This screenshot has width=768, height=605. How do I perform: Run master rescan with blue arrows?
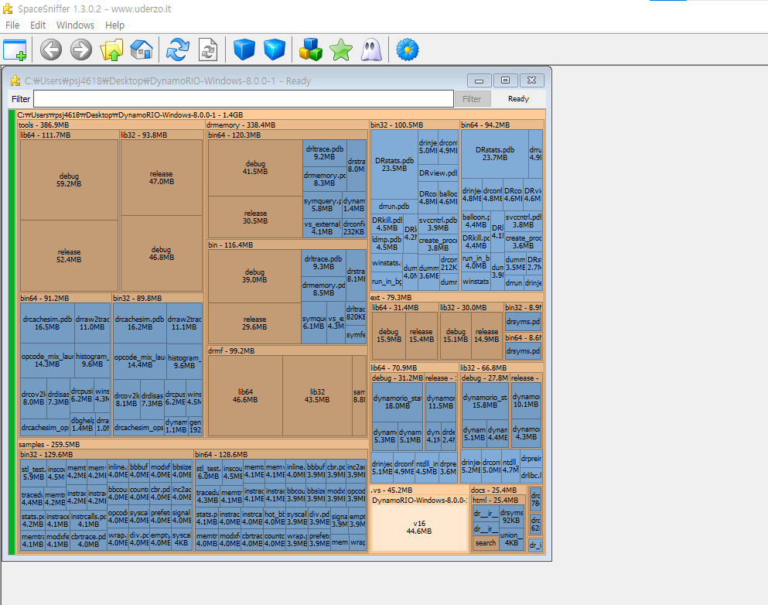(177, 50)
